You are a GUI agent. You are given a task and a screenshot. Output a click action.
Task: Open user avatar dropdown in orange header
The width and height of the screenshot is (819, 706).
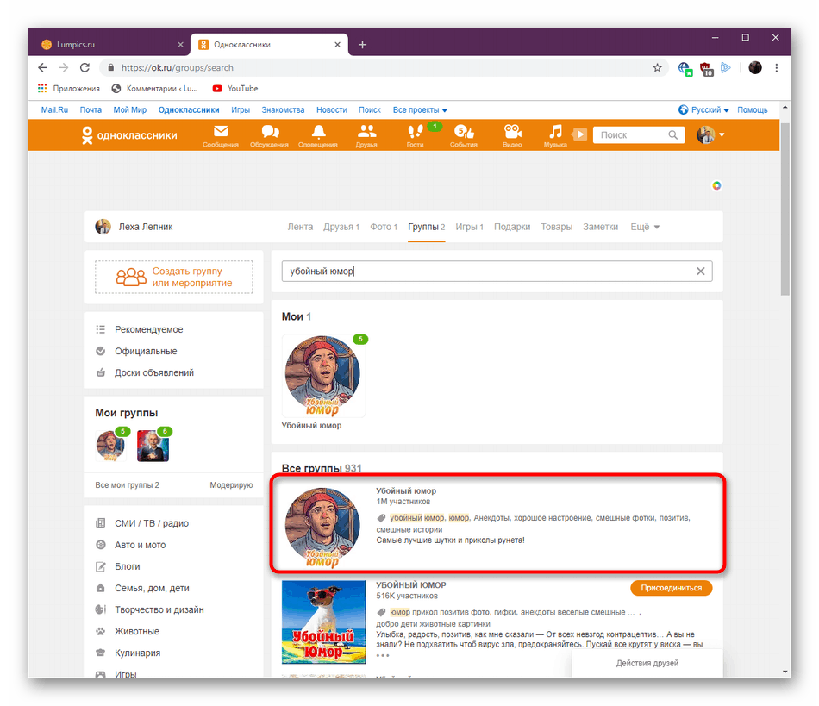[711, 134]
